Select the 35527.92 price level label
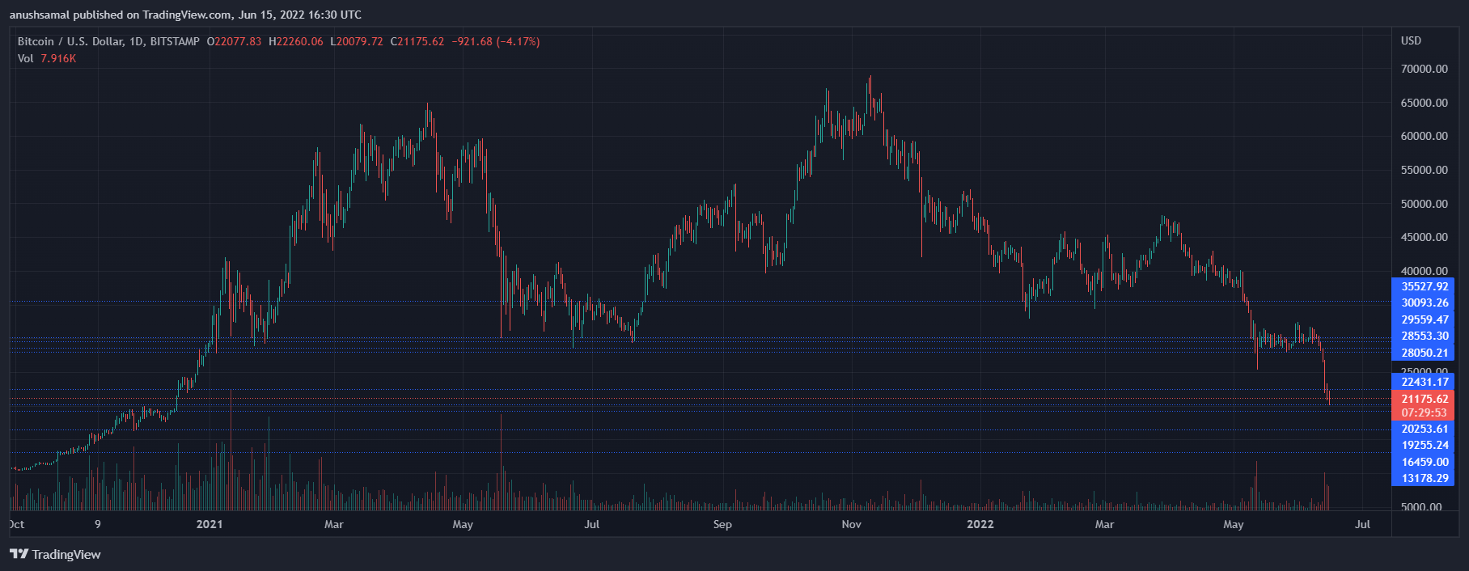This screenshot has width=1469, height=571. pyautogui.click(x=1423, y=286)
